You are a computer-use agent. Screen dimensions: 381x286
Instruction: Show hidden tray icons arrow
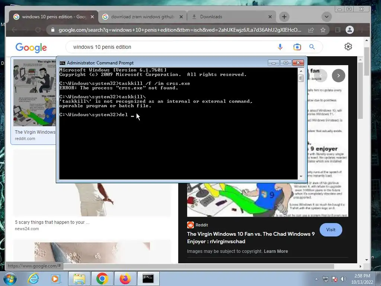(x=316, y=279)
